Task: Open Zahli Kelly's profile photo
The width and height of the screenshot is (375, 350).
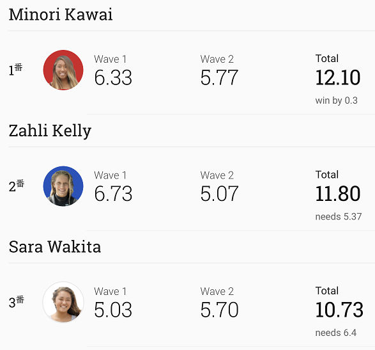Action: pyautogui.click(x=63, y=186)
